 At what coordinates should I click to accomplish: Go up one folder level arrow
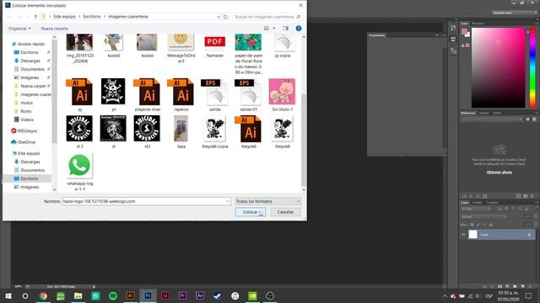(35, 17)
